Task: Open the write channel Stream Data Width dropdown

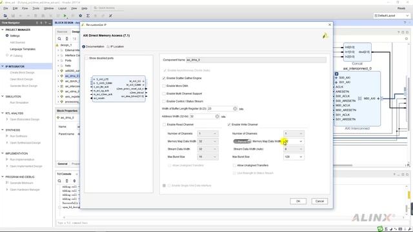Action: point(294,149)
